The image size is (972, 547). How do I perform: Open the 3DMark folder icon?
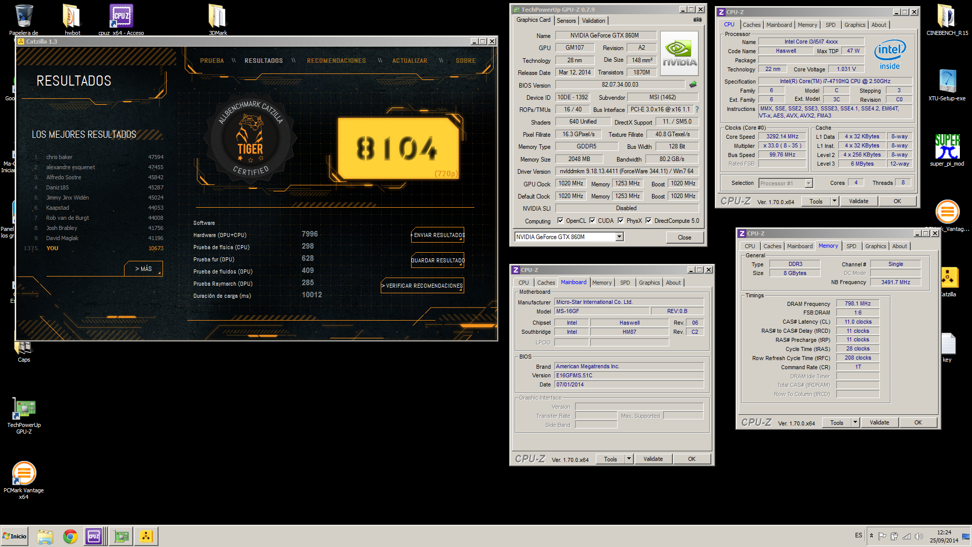(x=218, y=19)
